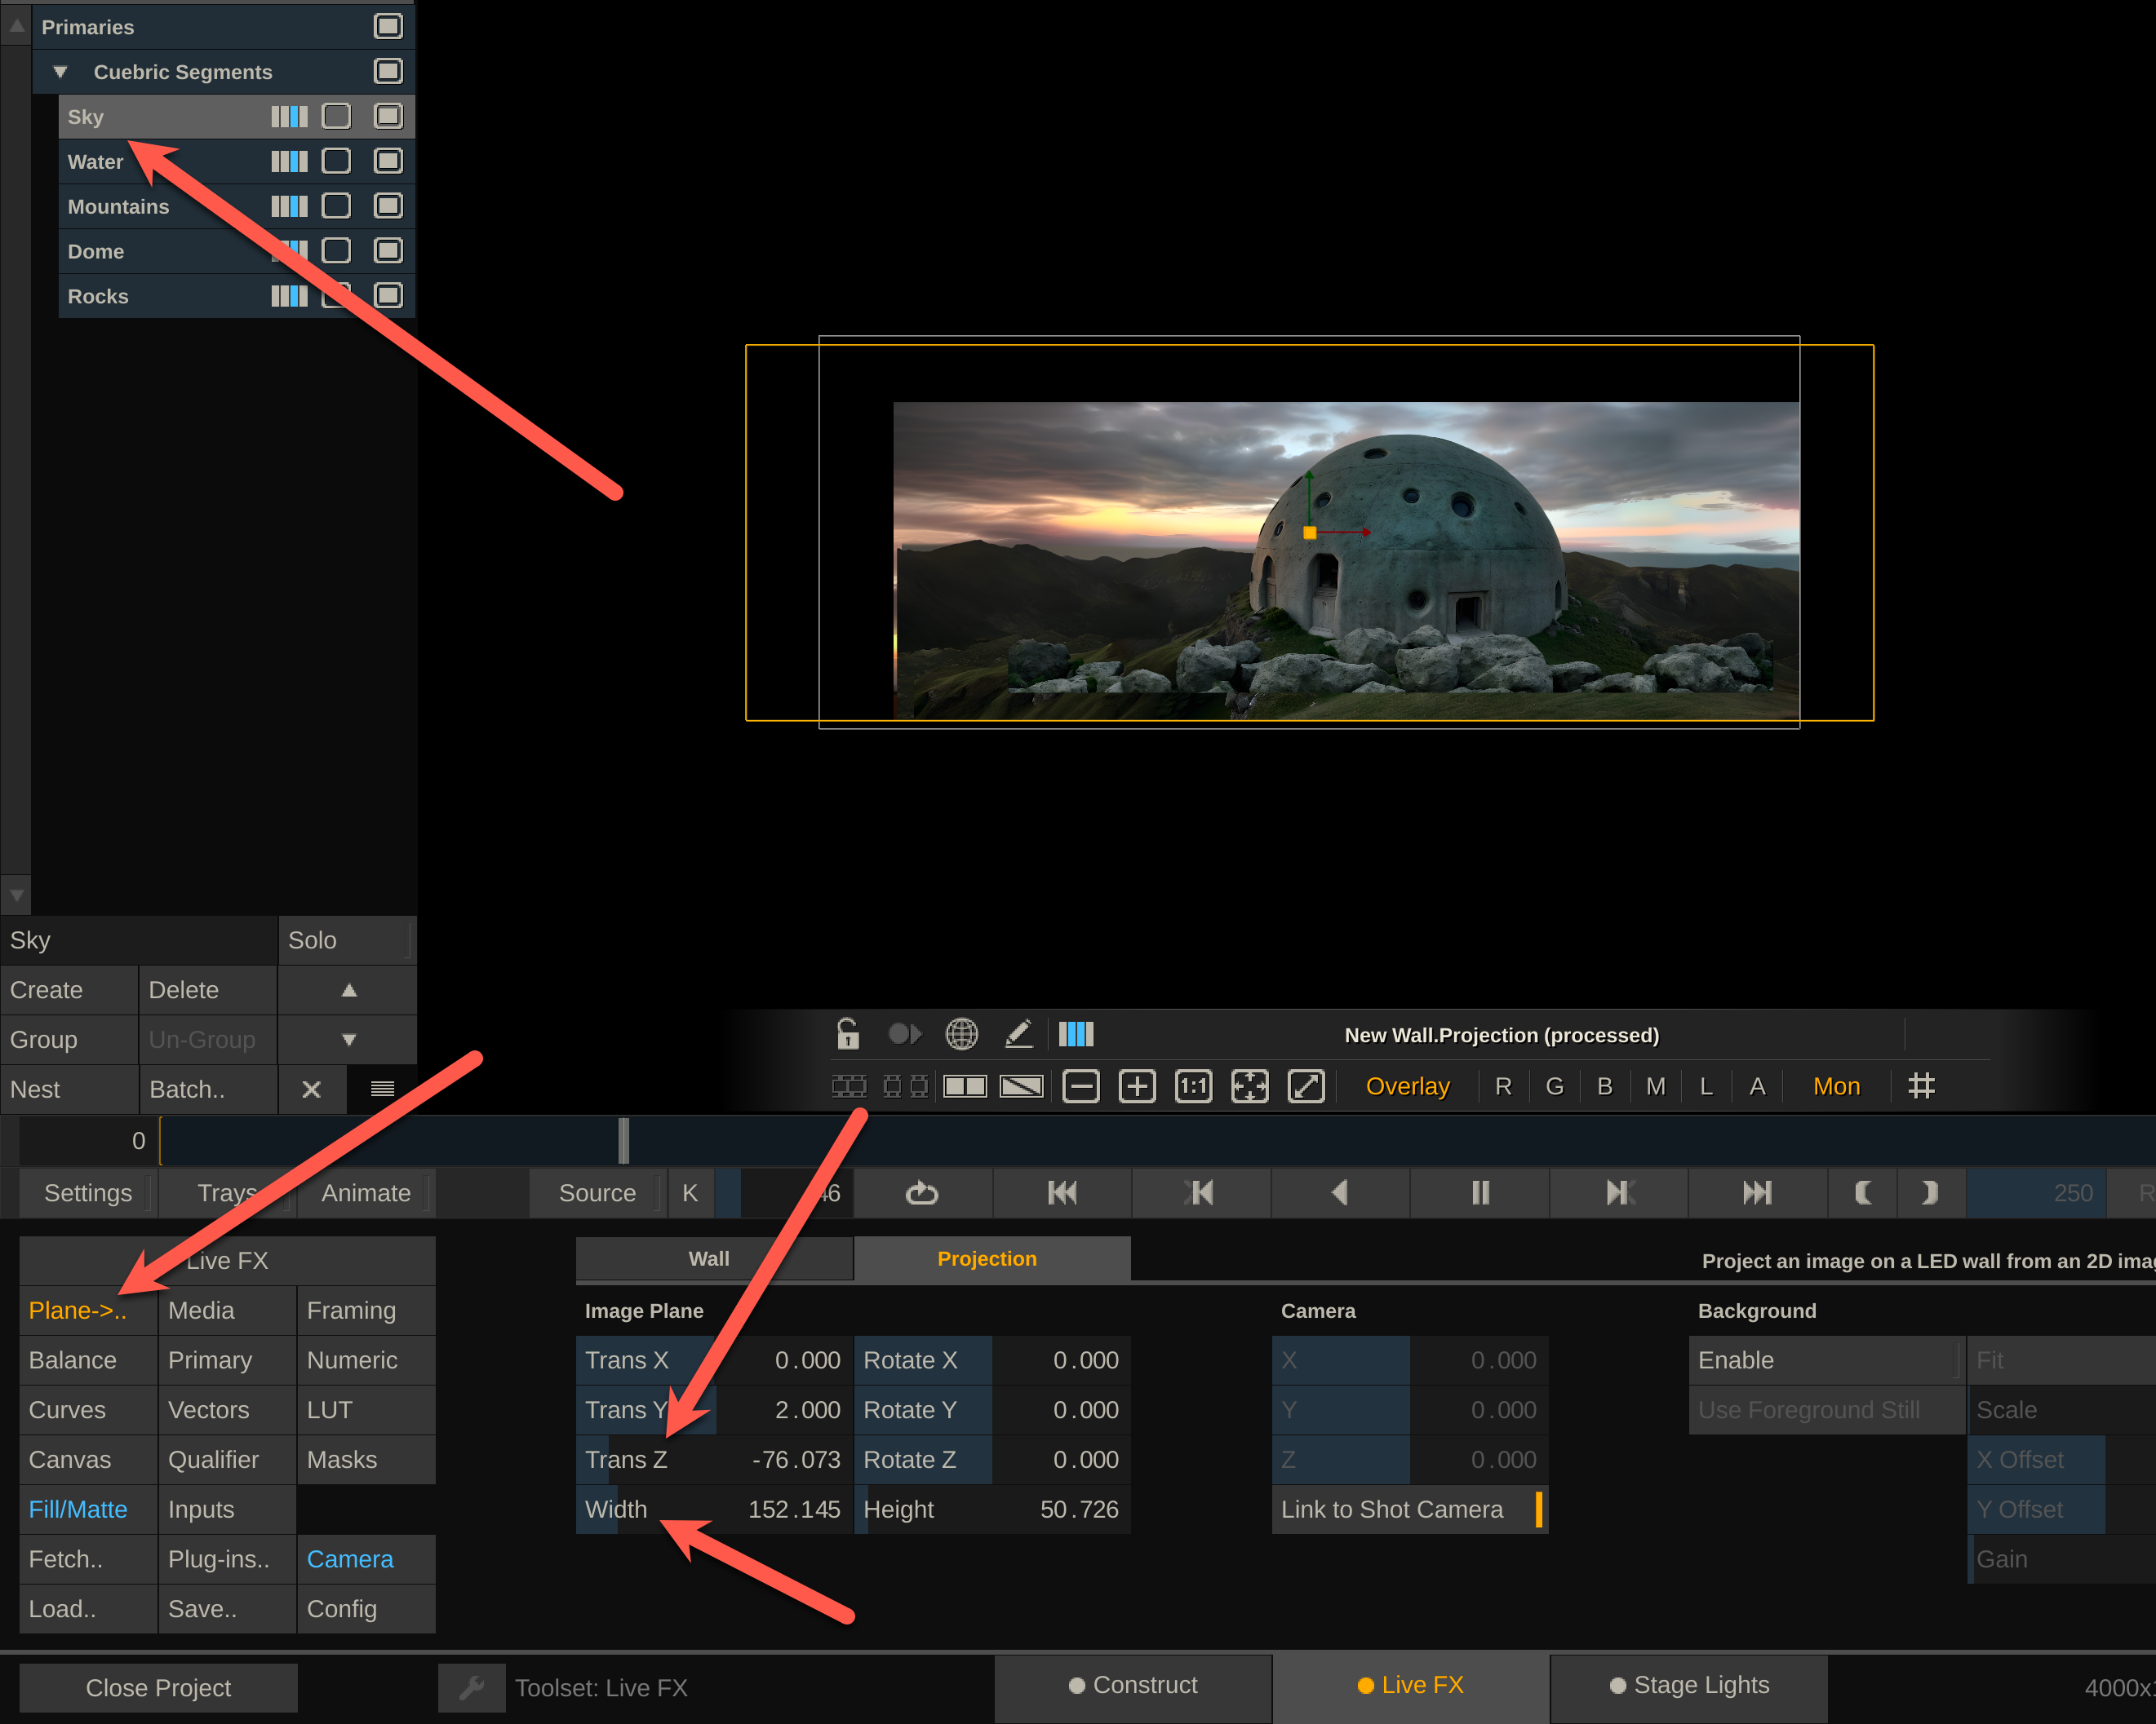Image resolution: width=2156 pixels, height=1724 pixels.
Task: Click the unlock padlock icon
Action: [x=847, y=1033]
